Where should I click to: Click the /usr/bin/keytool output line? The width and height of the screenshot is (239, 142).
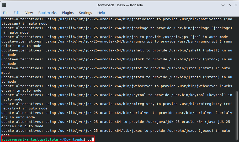[117, 95]
